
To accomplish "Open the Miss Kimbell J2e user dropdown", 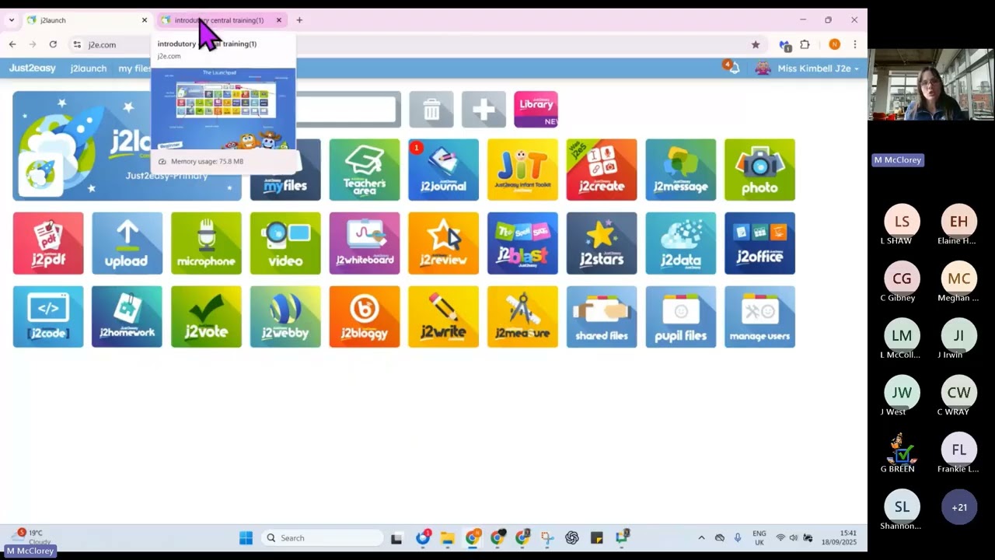I will coord(808,68).
